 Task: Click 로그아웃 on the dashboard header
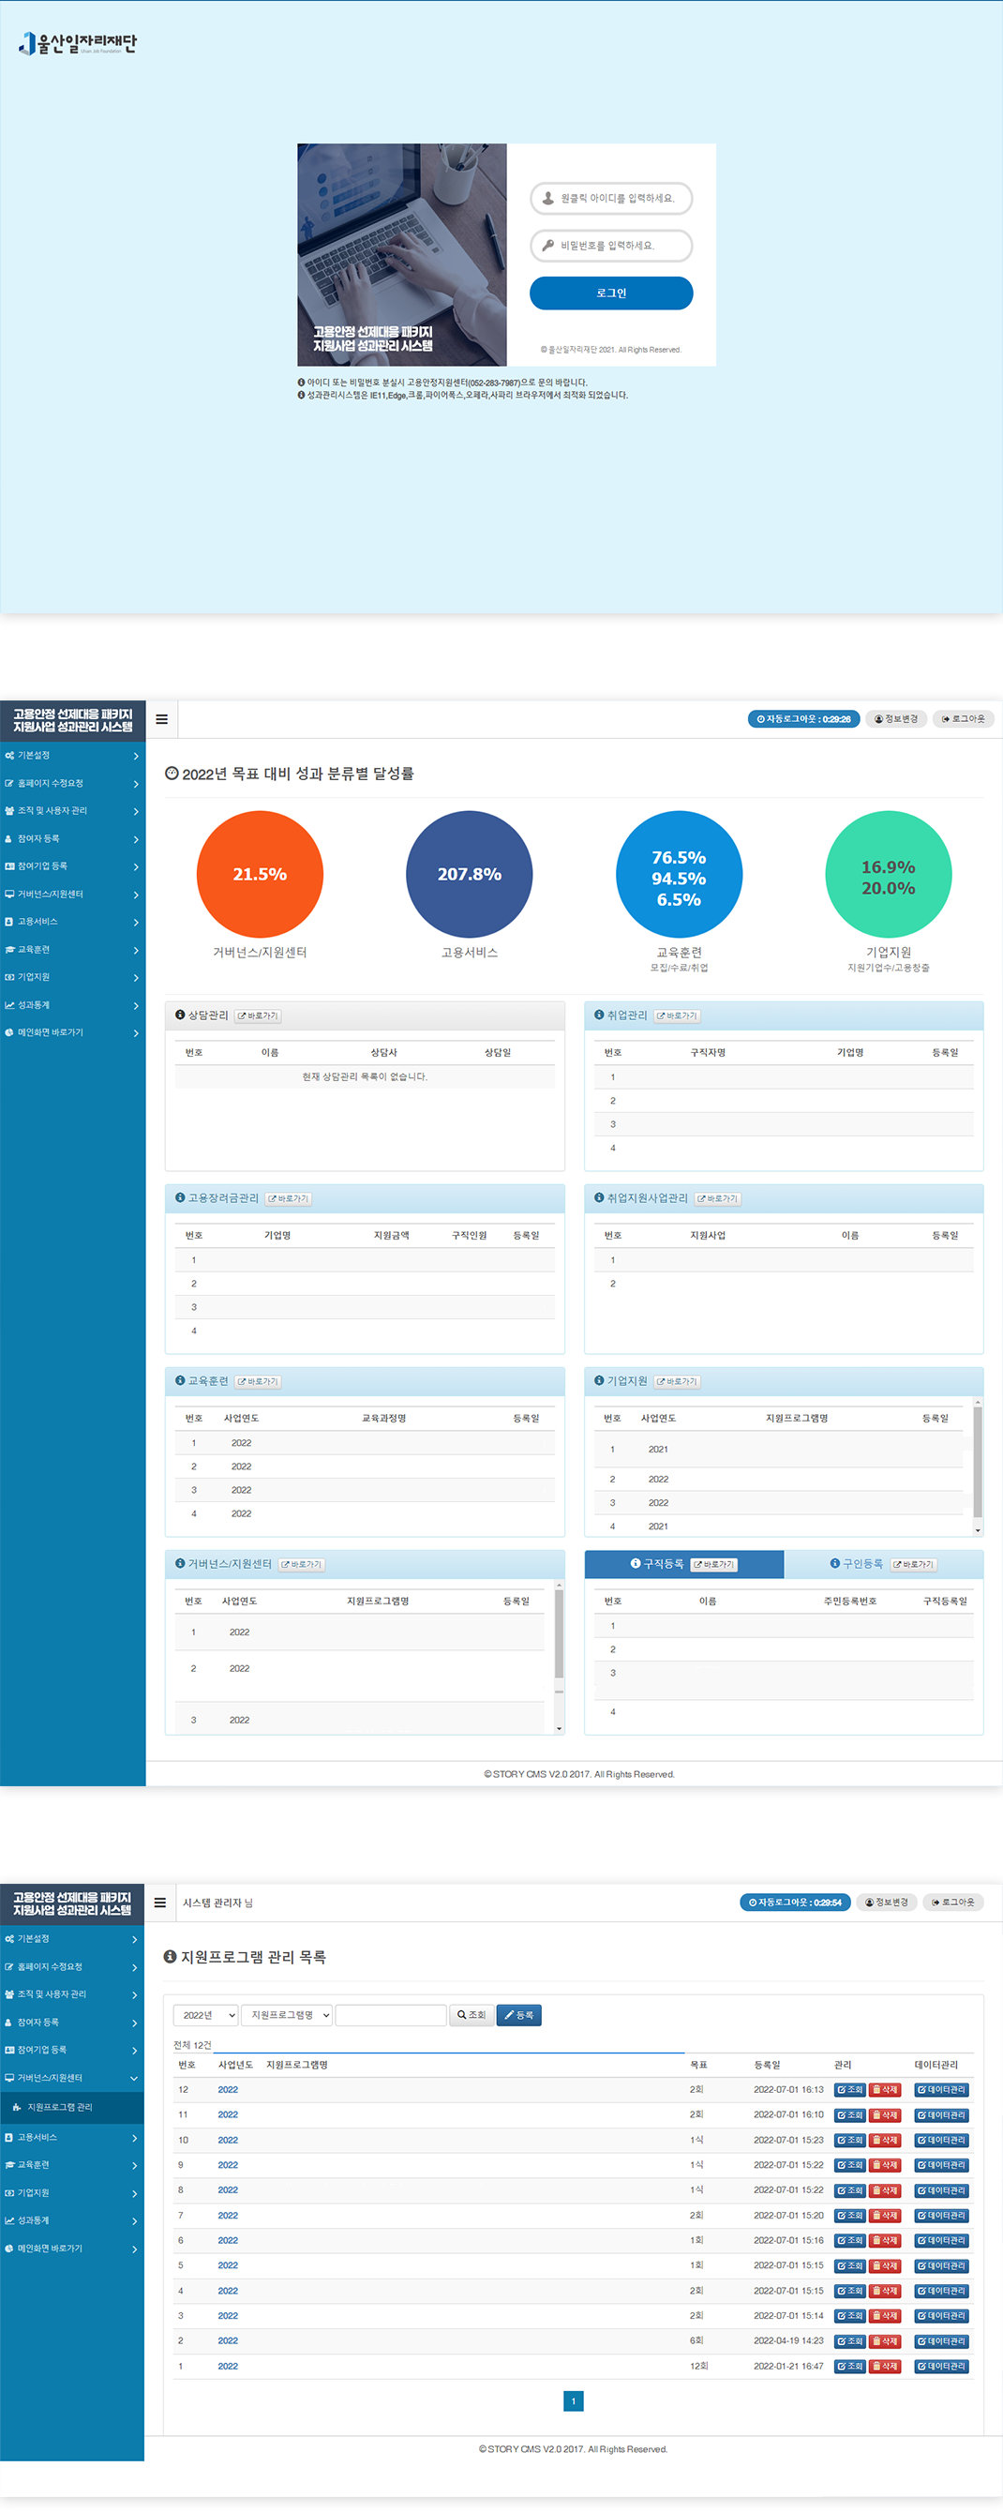(963, 718)
